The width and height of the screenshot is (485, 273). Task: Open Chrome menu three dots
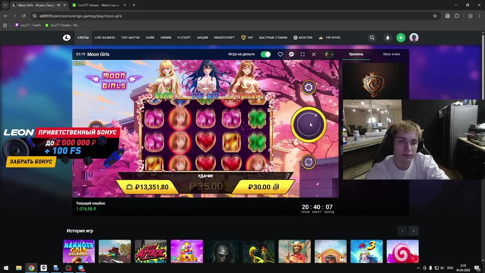[x=479, y=16]
